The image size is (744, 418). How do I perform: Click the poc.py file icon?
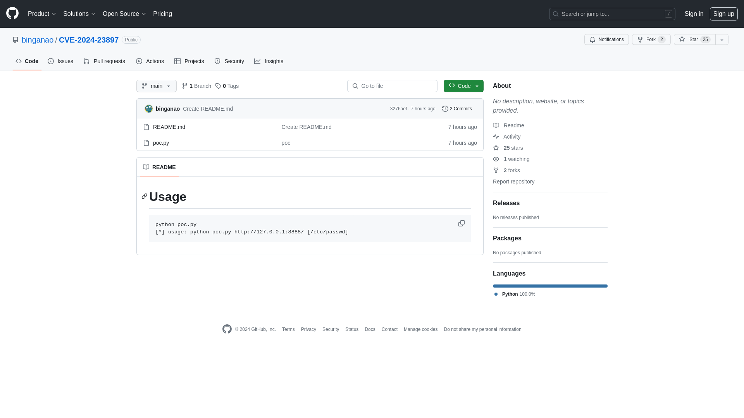pyautogui.click(x=146, y=143)
